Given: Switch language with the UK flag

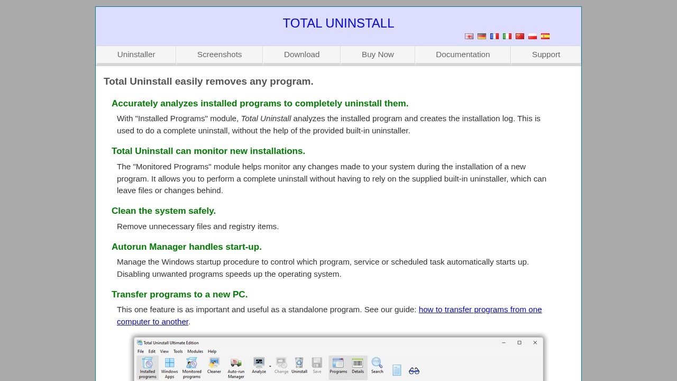Looking at the screenshot, I should coord(469,37).
